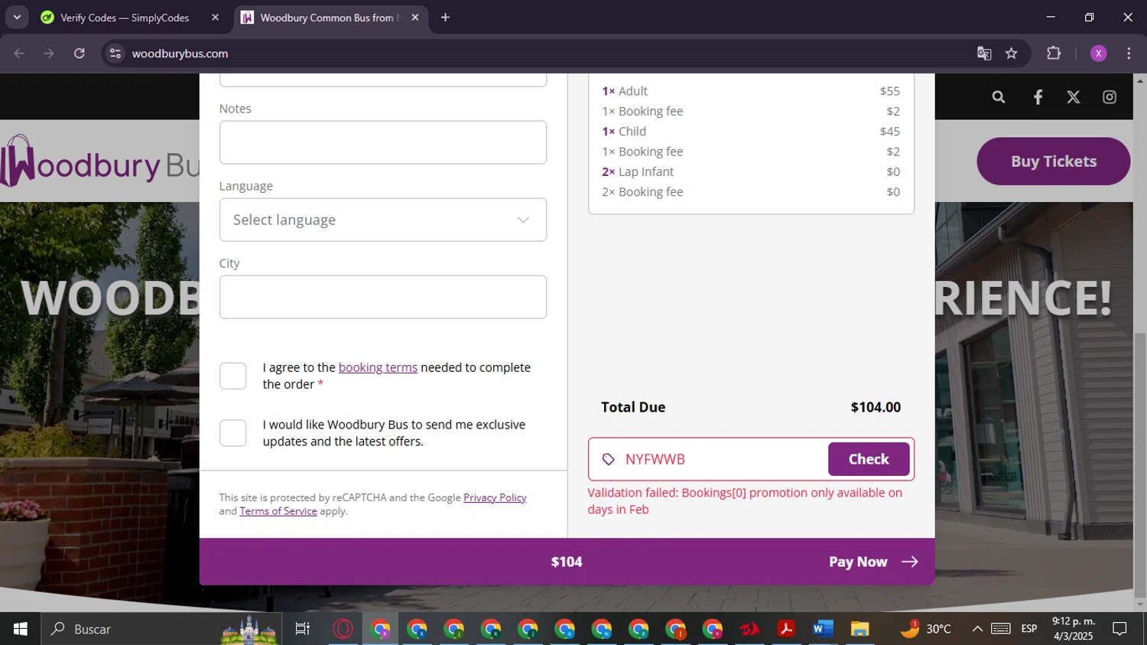This screenshot has height=645, width=1147.
Task: Open the Chrome profile avatar
Action: click(1099, 54)
